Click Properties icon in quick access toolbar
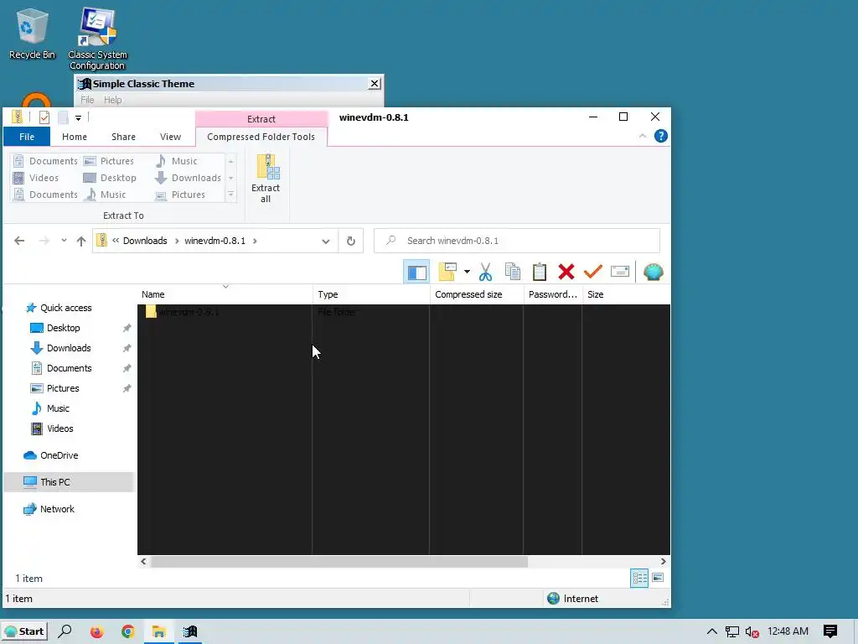Screen dimensions: 858x644 point(44,117)
